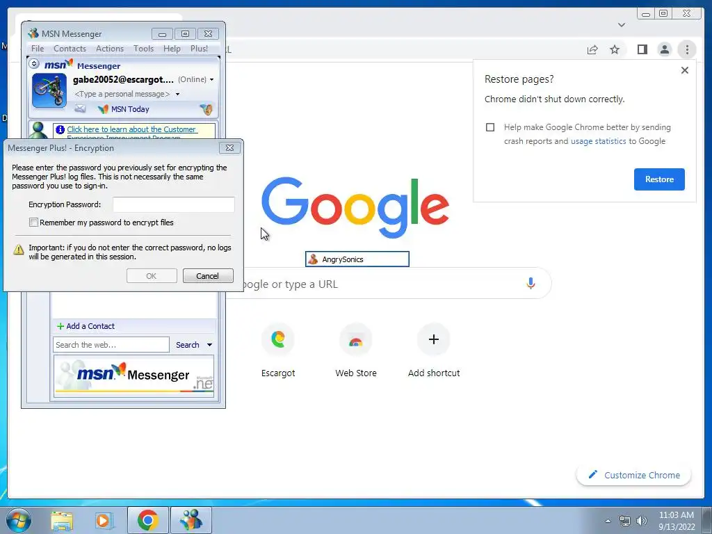
Task: Switch to Chrome on the taskbar
Action: click(147, 520)
